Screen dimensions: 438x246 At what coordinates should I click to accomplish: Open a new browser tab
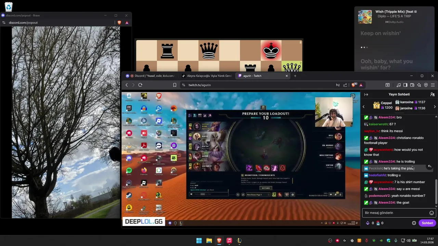[295, 76]
